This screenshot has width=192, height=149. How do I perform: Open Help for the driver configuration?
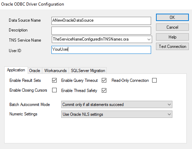(172, 37)
